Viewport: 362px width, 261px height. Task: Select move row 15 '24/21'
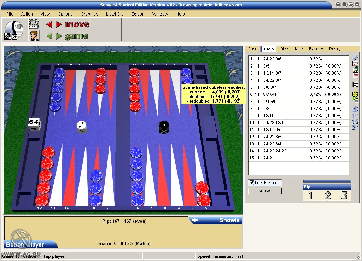coord(299,158)
